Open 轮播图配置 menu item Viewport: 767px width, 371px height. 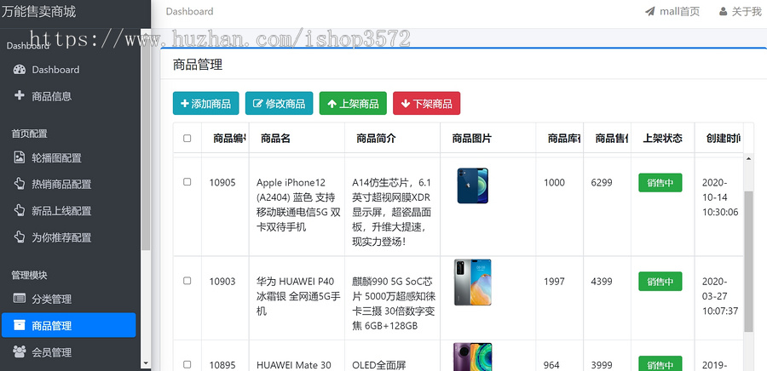pos(68,157)
